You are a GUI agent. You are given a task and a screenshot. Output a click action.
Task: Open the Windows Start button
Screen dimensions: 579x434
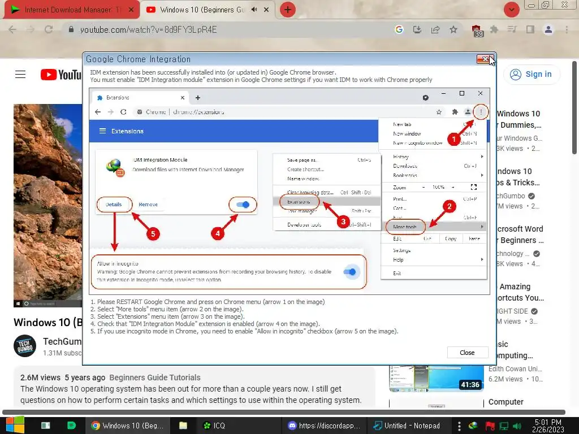click(15, 425)
